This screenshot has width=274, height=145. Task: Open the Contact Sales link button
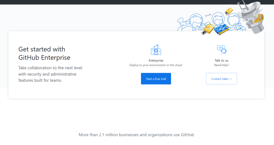tap(221, 79)
